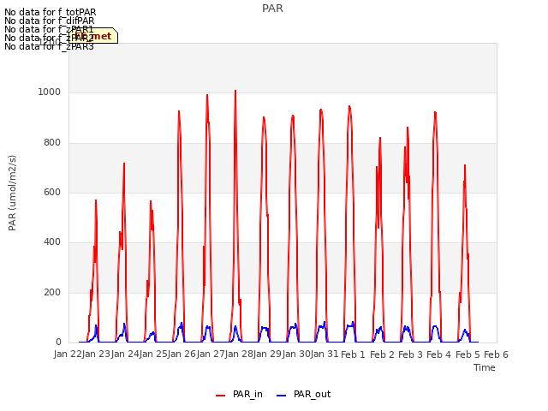
Task: Click the 0 y-axis tick label
Action: pos(58,342)
